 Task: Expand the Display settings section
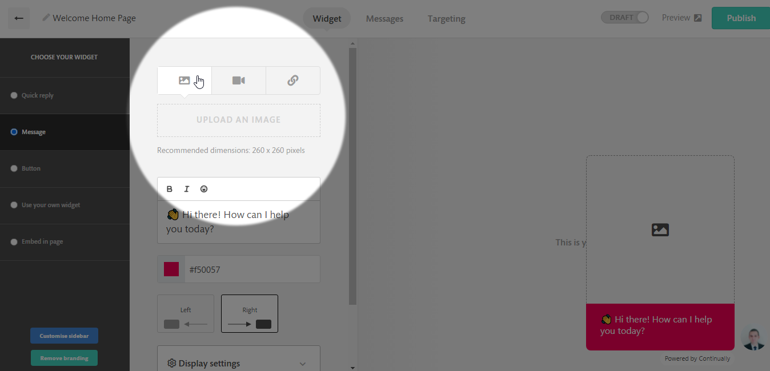pyautogui.click(x=238, y=363)
